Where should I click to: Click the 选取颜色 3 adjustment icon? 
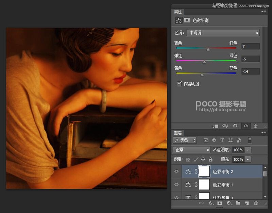[188, 197]
